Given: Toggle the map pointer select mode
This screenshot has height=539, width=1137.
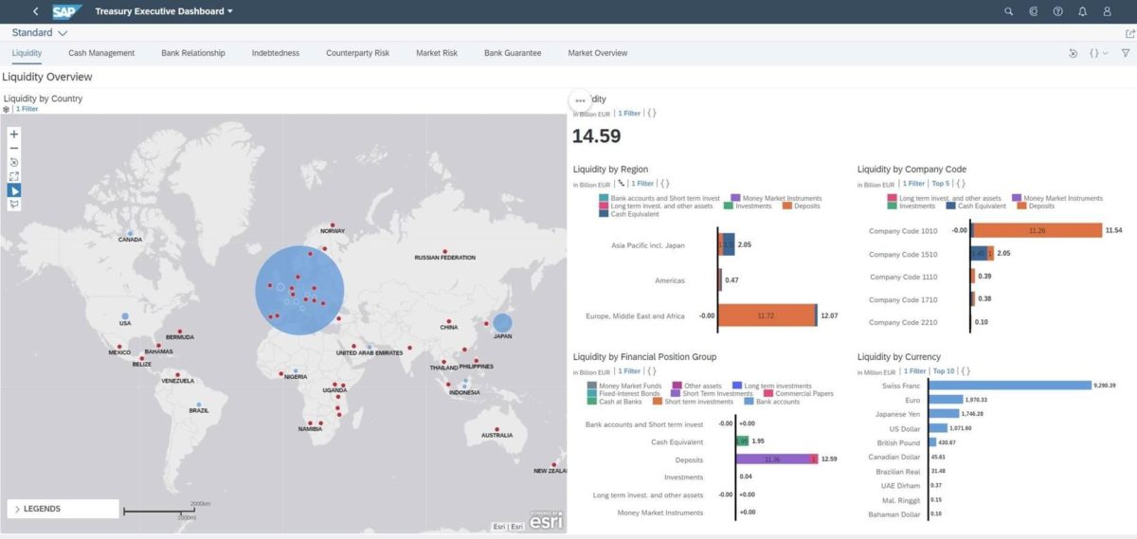Looking at the screenshot, I should click(14, 190).
